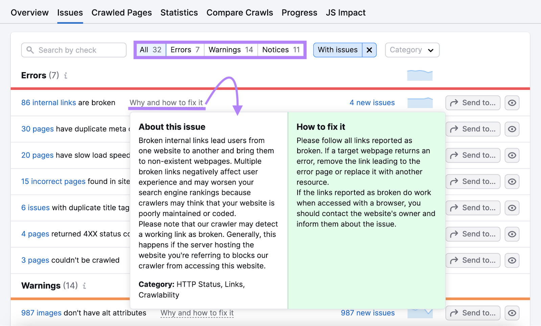Hide the broken internal links issue via eye icon
This screenshot has height=326, width=541.
pyautogui.click(x=512, y=103)
